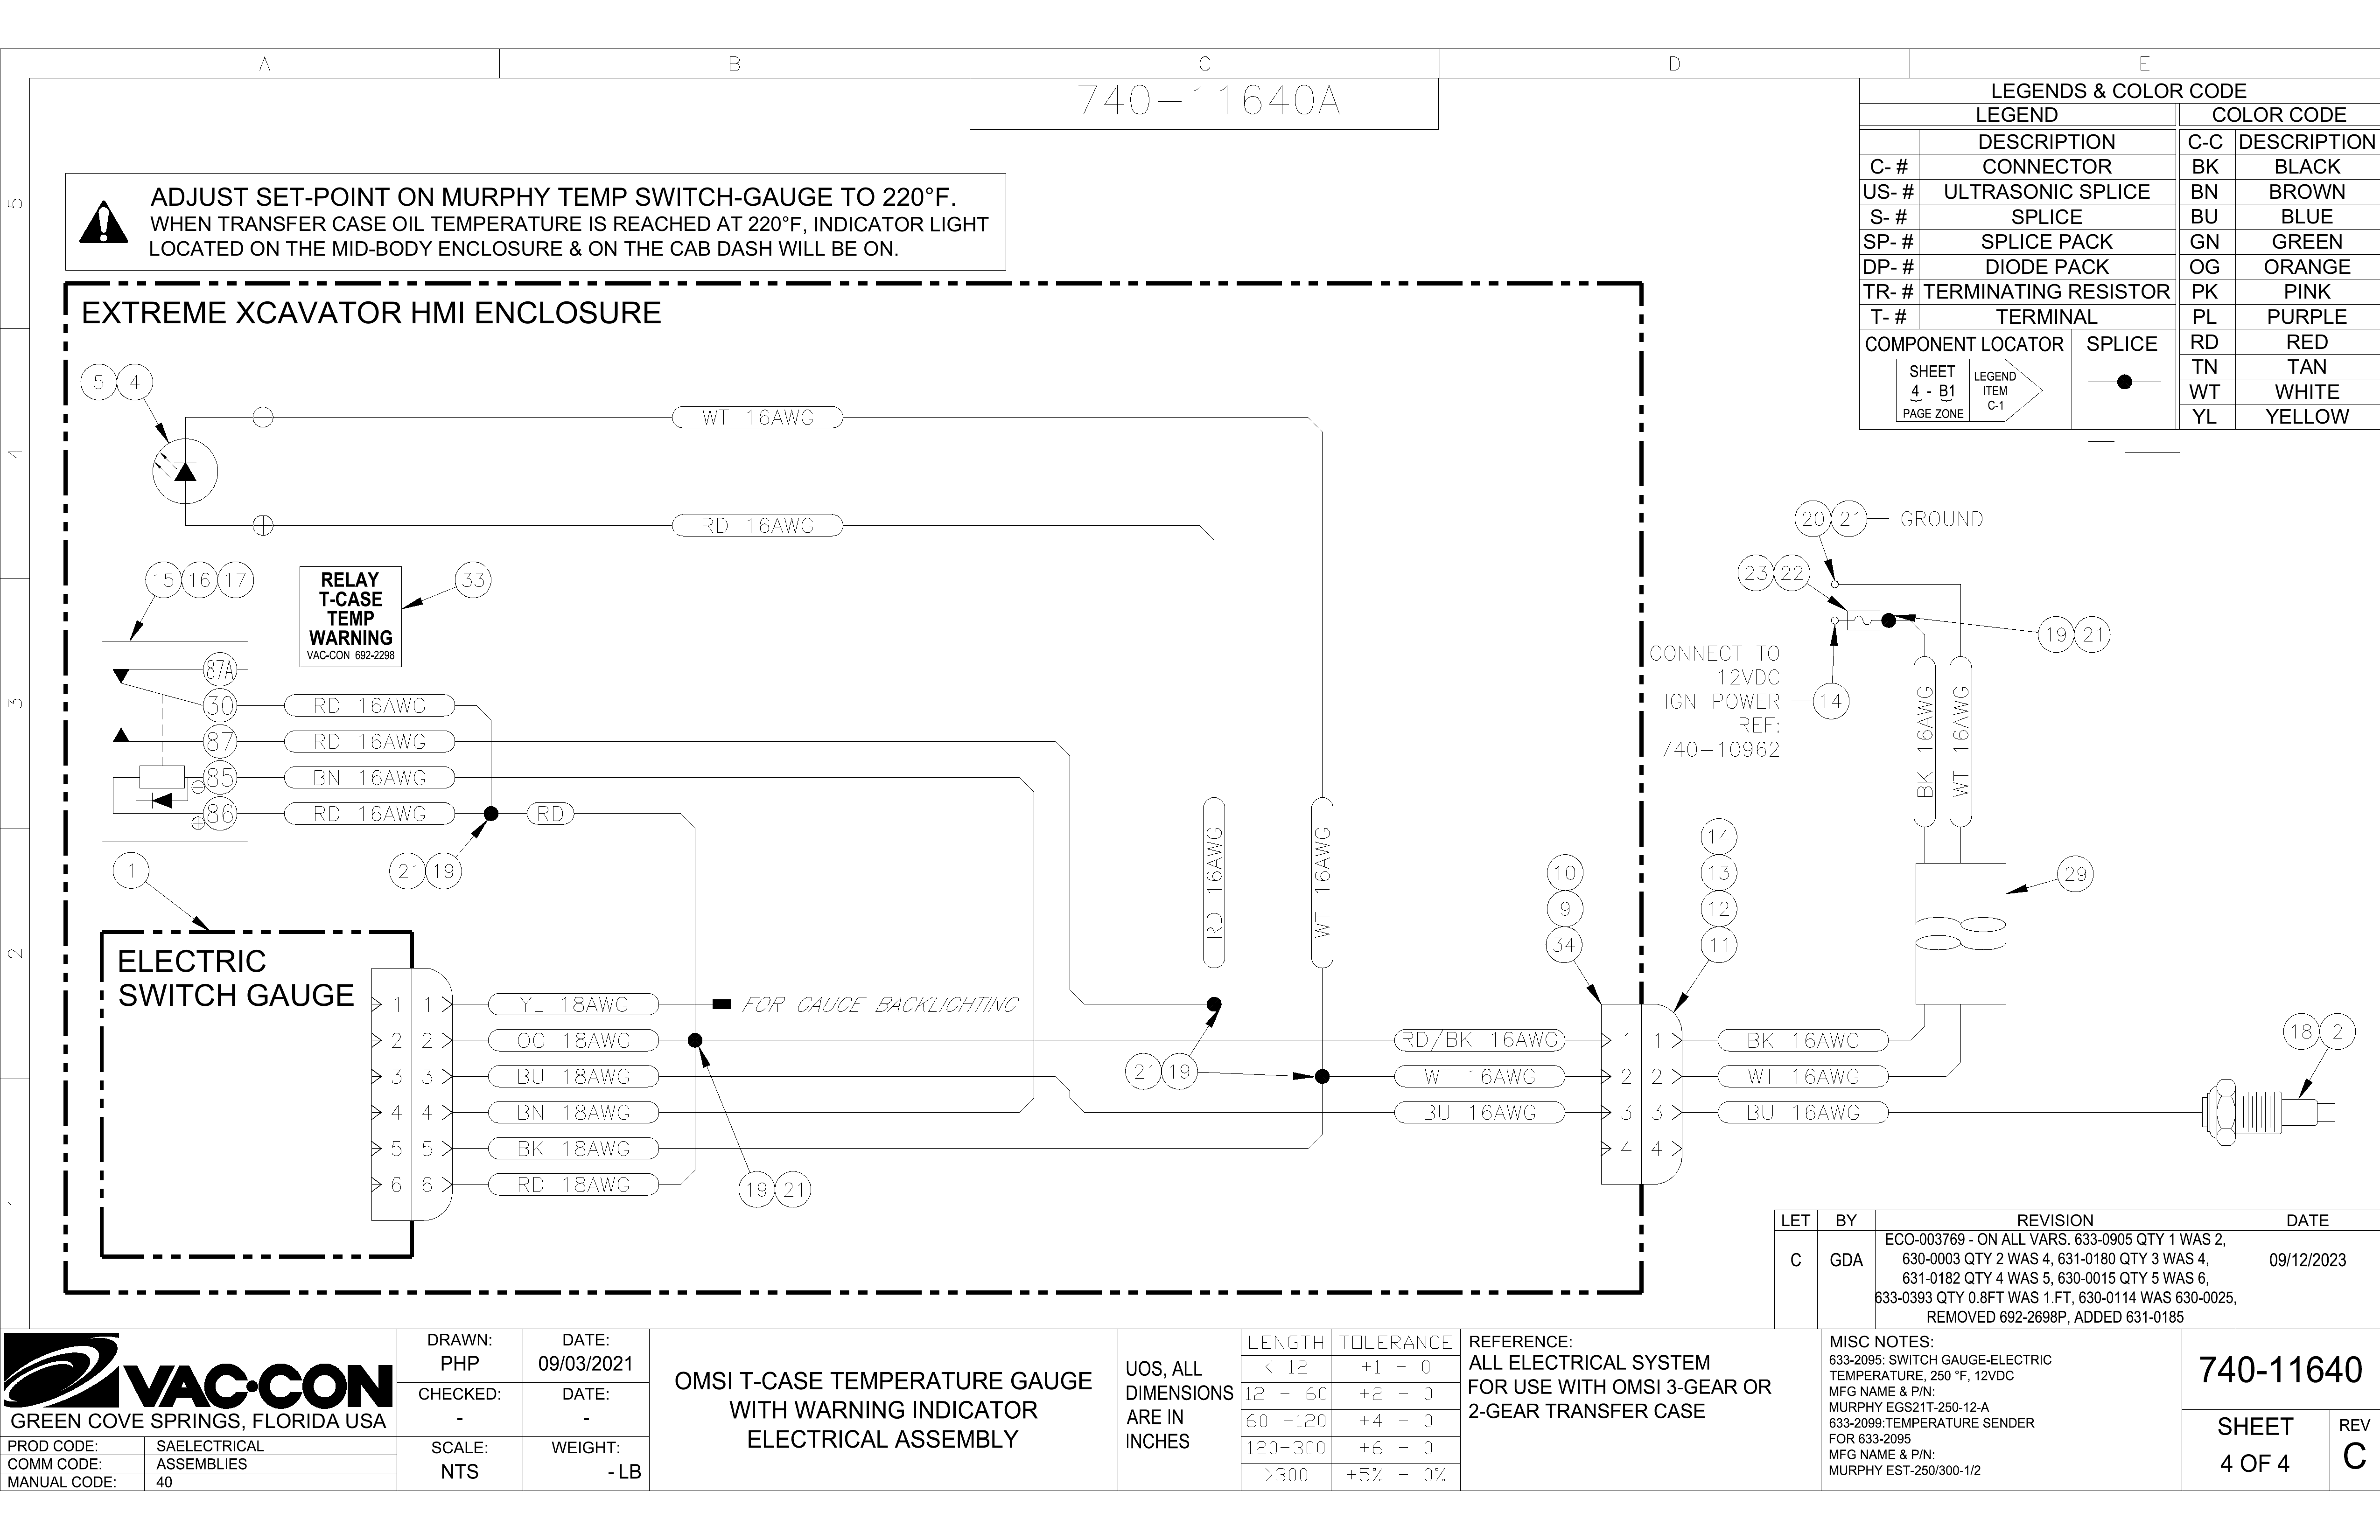The image size is (2380, 1540).
Task: Select the TERMINATING RESISTOR legend entry
Action: tap(2047, 292)
